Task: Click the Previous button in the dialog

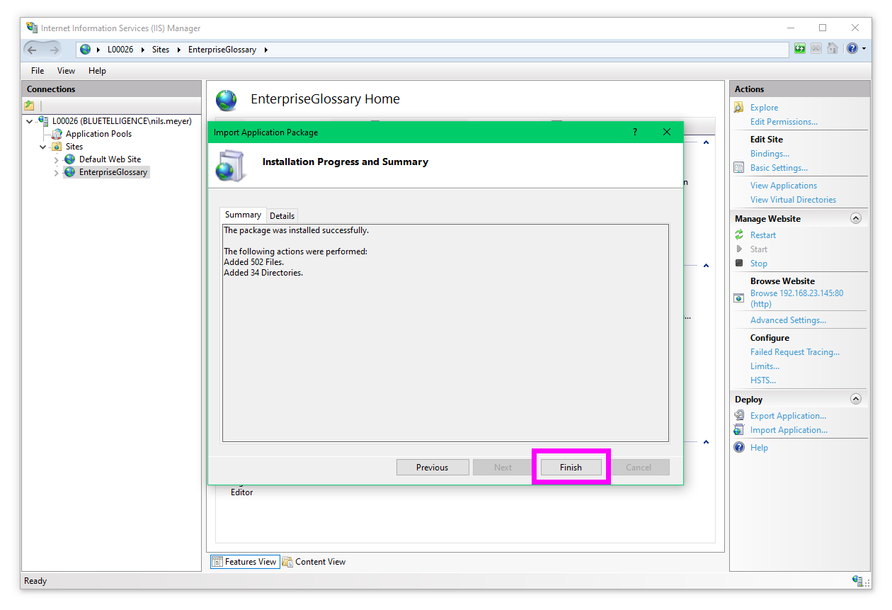Action: tap(433, 468)
